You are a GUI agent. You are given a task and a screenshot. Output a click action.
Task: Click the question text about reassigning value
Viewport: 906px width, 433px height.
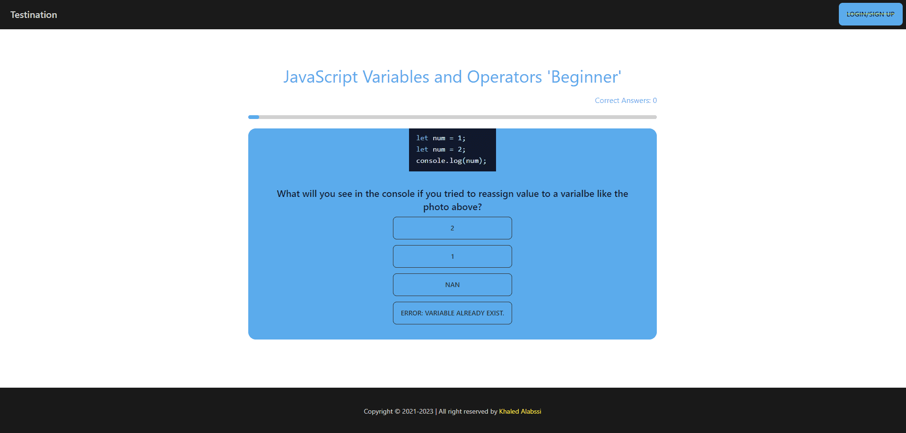[452, 194]
